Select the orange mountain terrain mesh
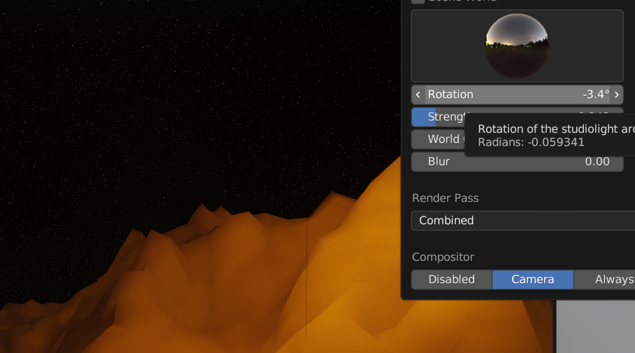Viewport: 635px width, 353px height. pos(215,287)
